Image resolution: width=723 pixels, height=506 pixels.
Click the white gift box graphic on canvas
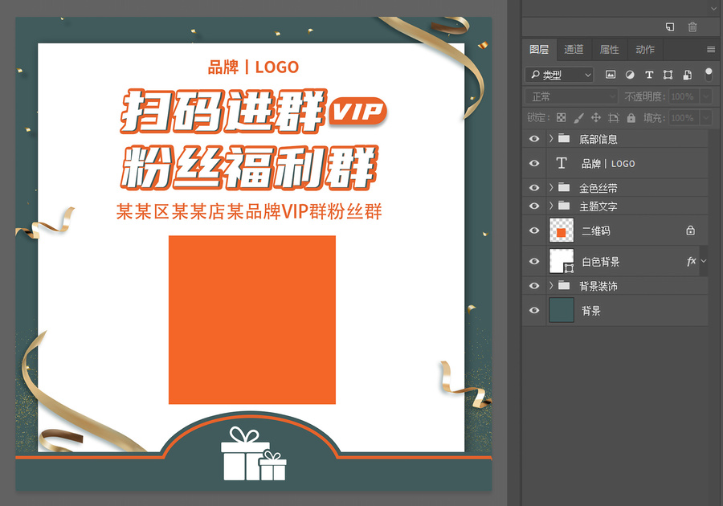(x=253, y=454)
